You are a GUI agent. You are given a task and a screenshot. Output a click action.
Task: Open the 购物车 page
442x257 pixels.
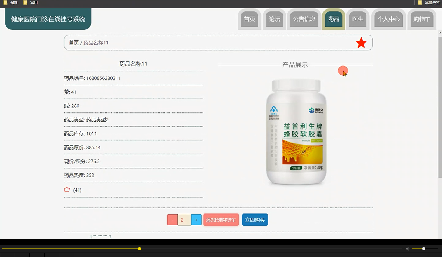tap(422, 19)
